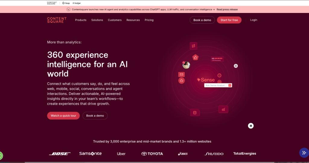The width and height of the screenshot is (309, 163).
Task: Open the Resources menu
Action: click(x=133, y=20)
